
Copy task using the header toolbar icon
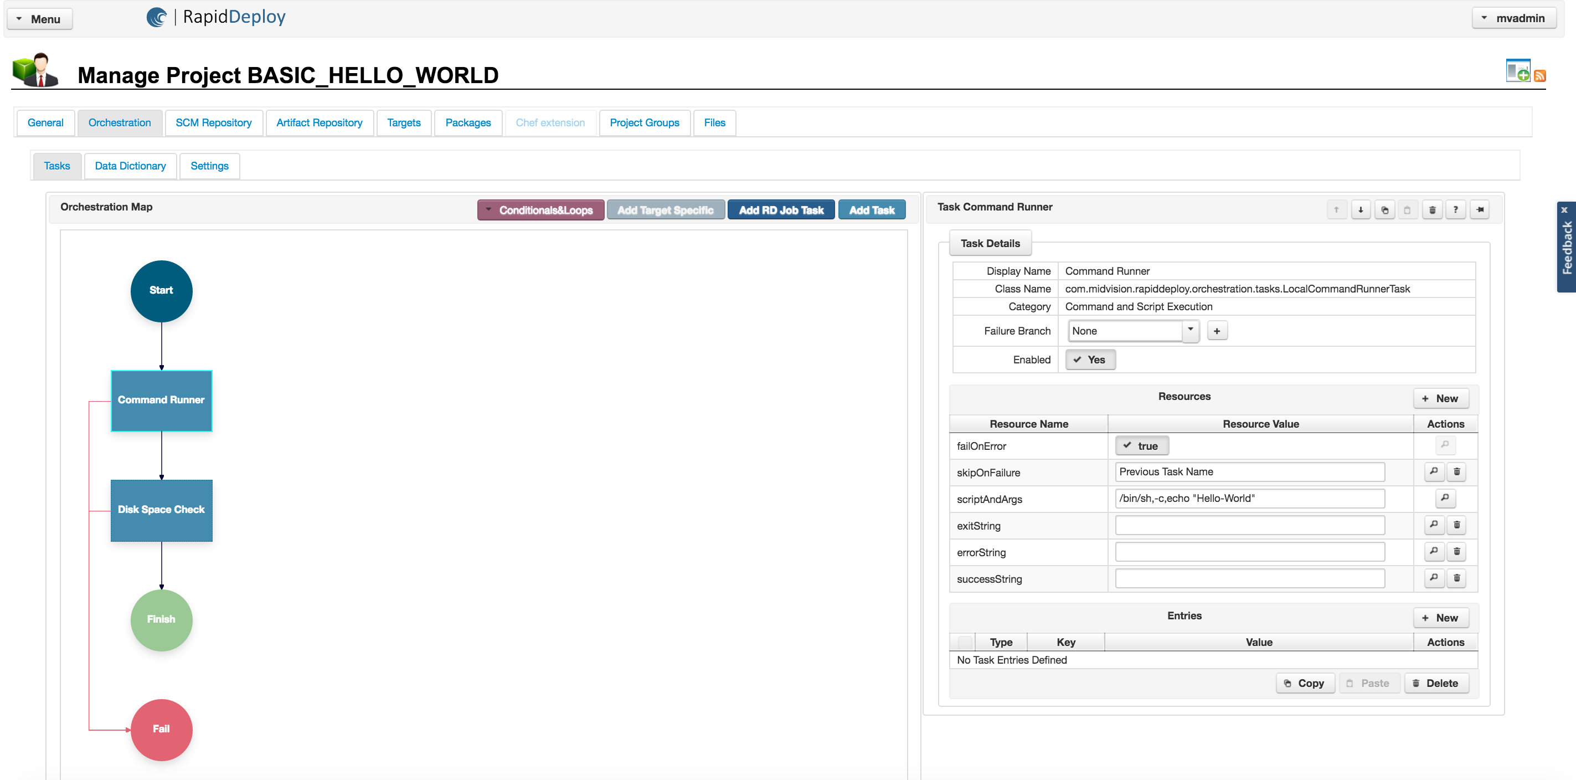pos(1384,210)
